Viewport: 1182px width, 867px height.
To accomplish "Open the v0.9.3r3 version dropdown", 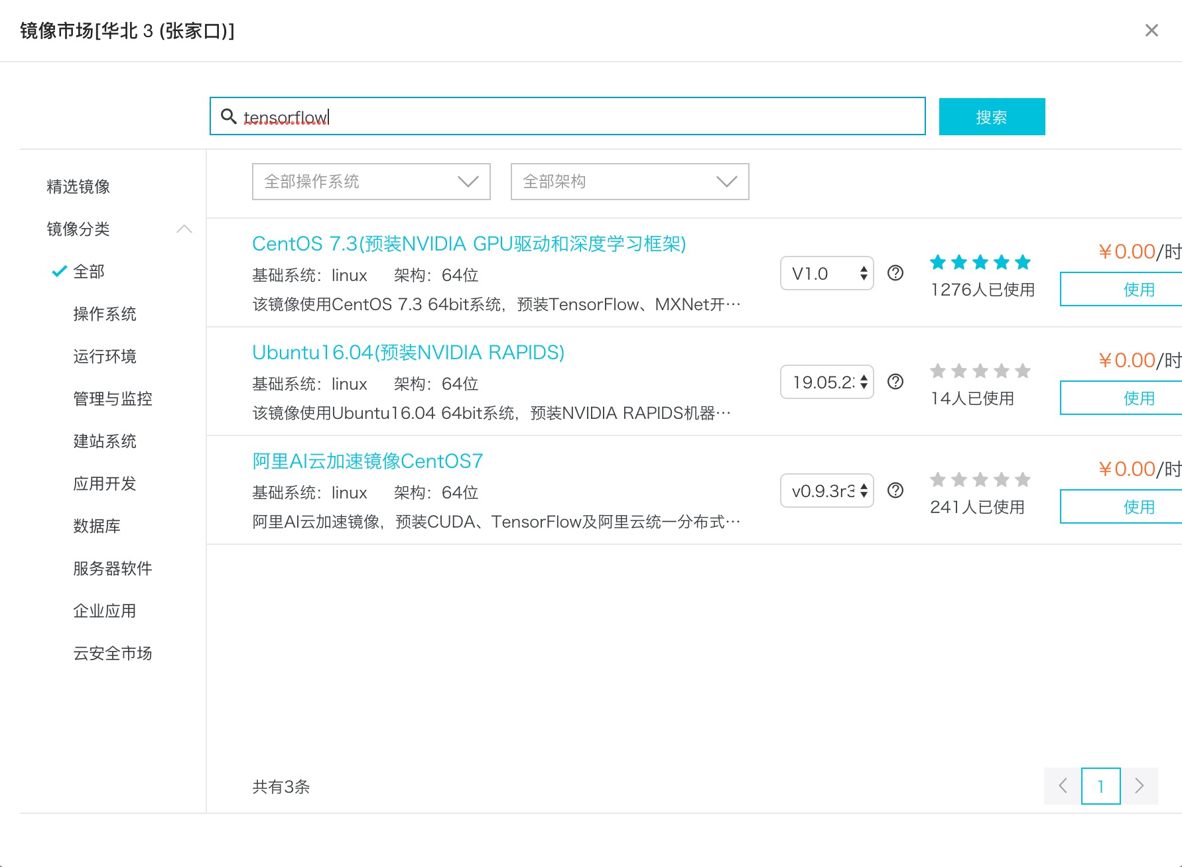I will tap(827, 491).
